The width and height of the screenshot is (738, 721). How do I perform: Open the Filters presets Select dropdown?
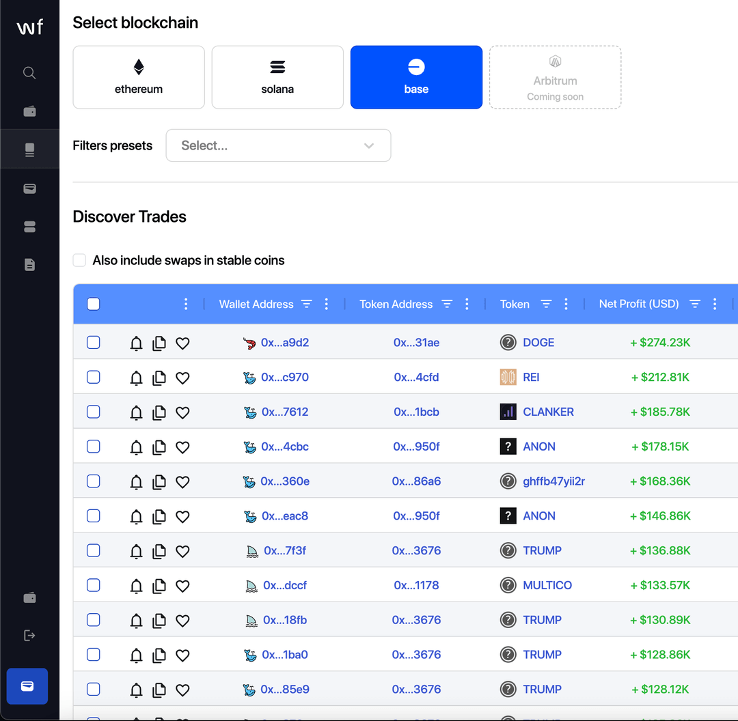point(278,145)
